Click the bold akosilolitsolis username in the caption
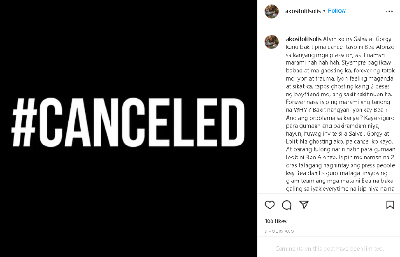Viewport: 400px width, 257px height. [304, 39]
